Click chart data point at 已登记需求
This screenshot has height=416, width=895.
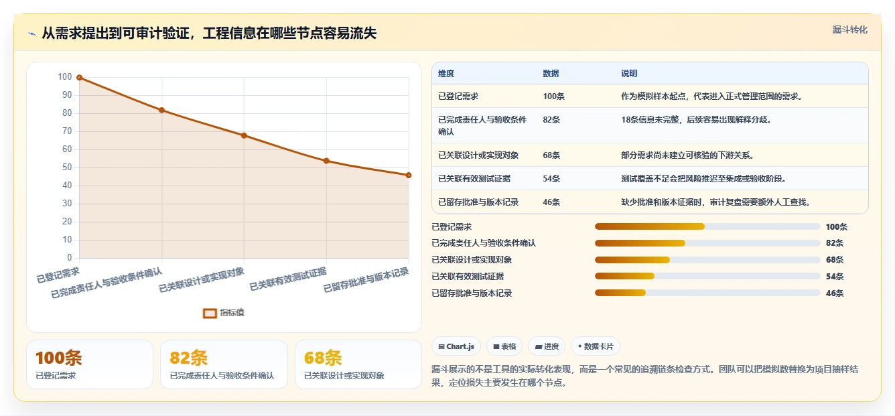(x=79, y=78)
